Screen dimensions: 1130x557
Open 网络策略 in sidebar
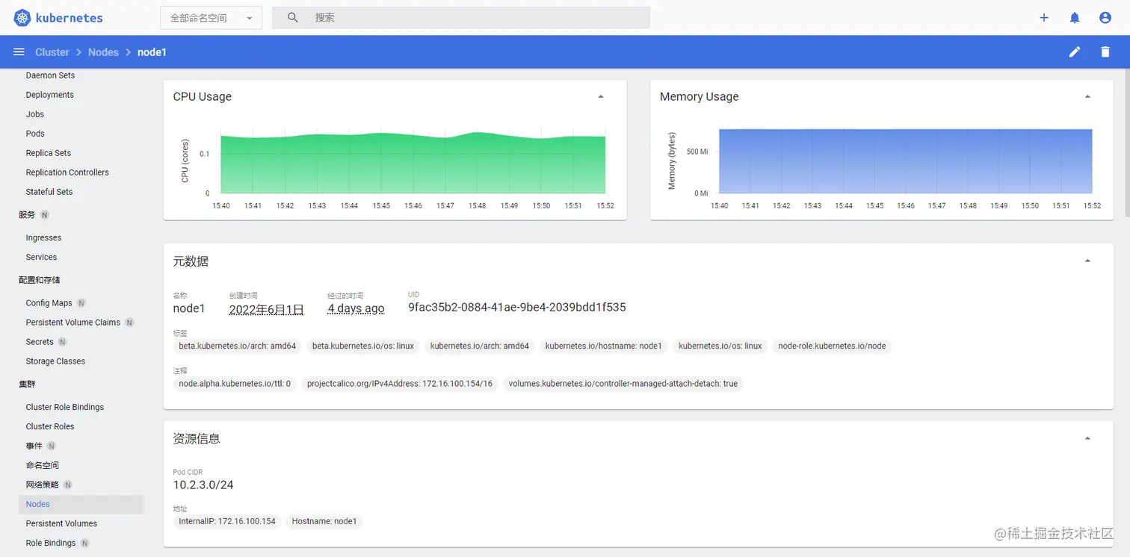pos(42,485)
